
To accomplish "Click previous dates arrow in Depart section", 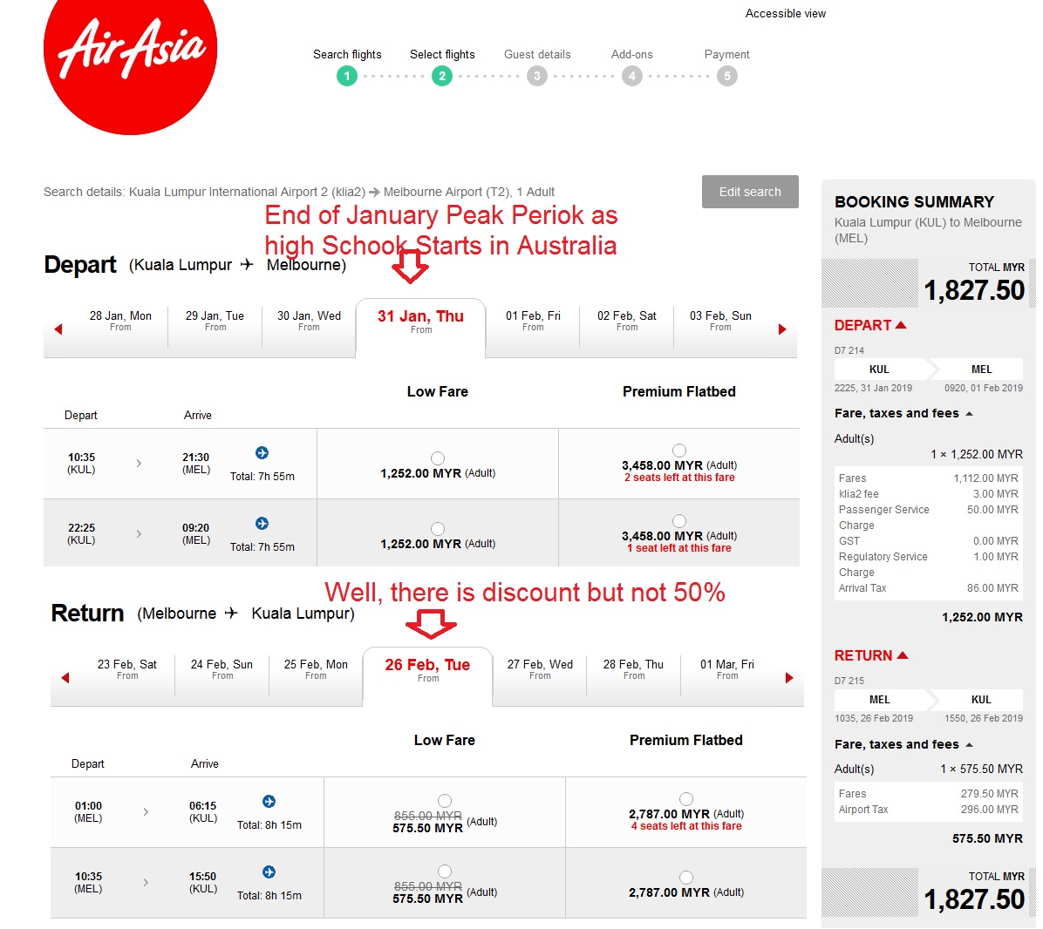I will pyautogui.click(x=58, y=329).
